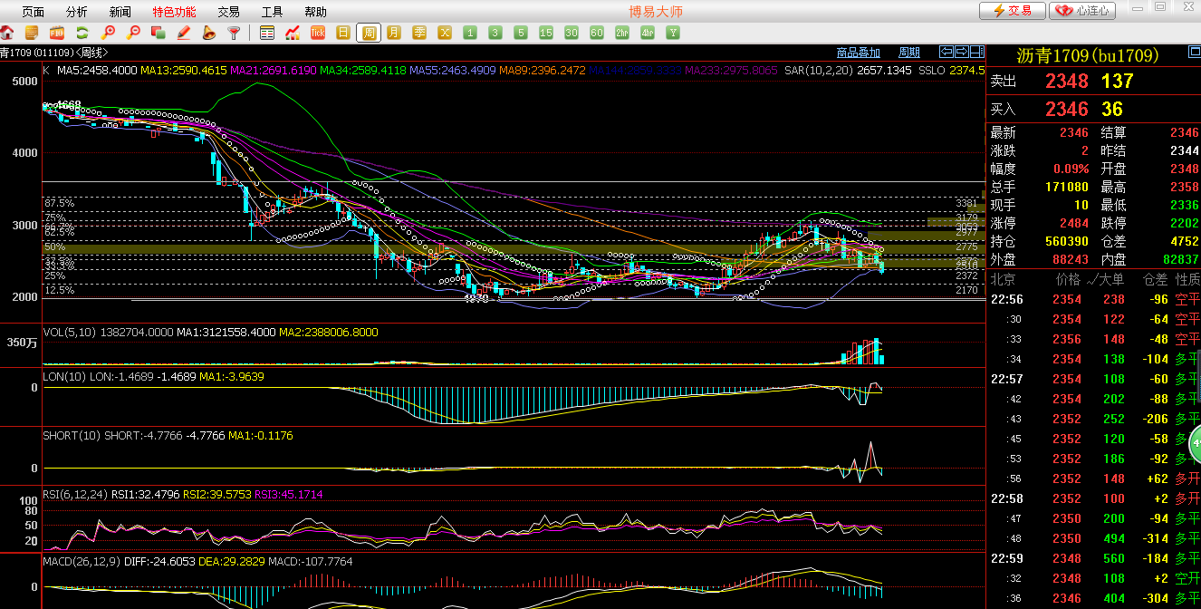This screenshot has height=609, width=1201.
Task: Open the 商品叠加 link
Action: [858, 53]
